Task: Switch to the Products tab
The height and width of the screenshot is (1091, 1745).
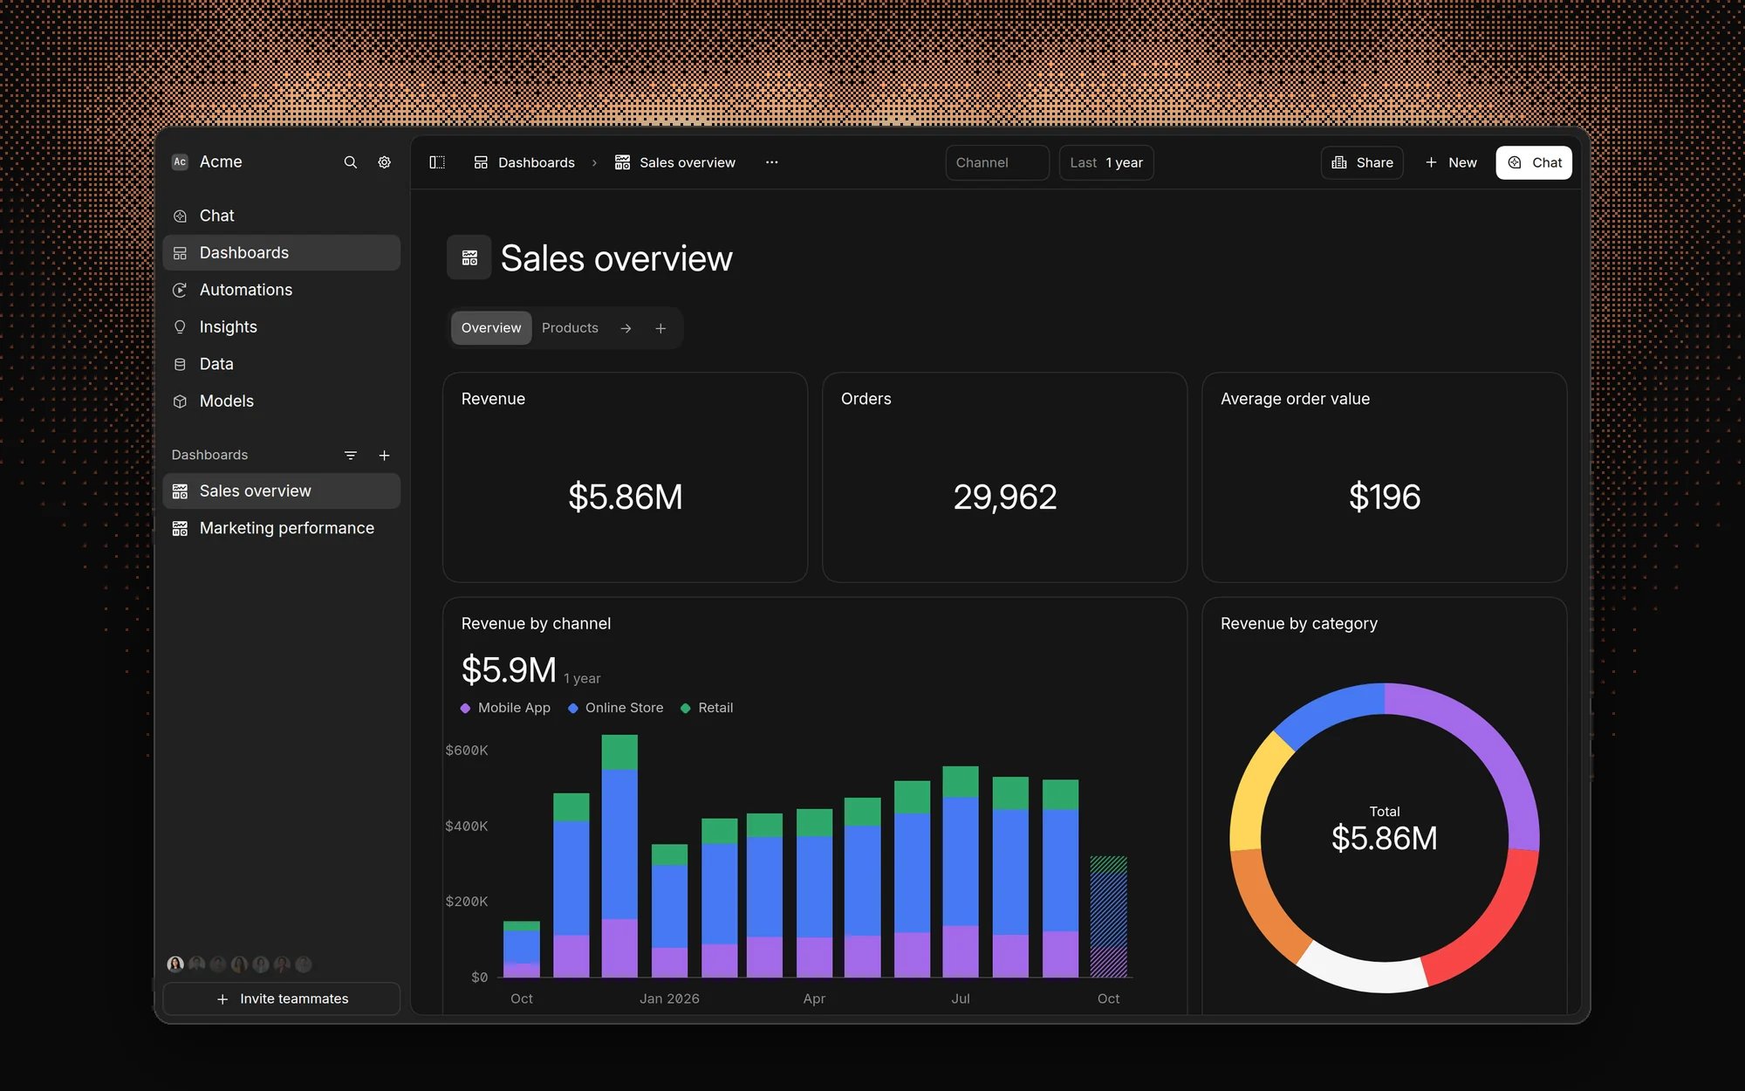Action: [570, 328]
